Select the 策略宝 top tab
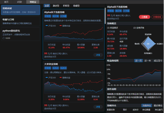This screenshot has width=164, height=113. click(x=33, y=2)
